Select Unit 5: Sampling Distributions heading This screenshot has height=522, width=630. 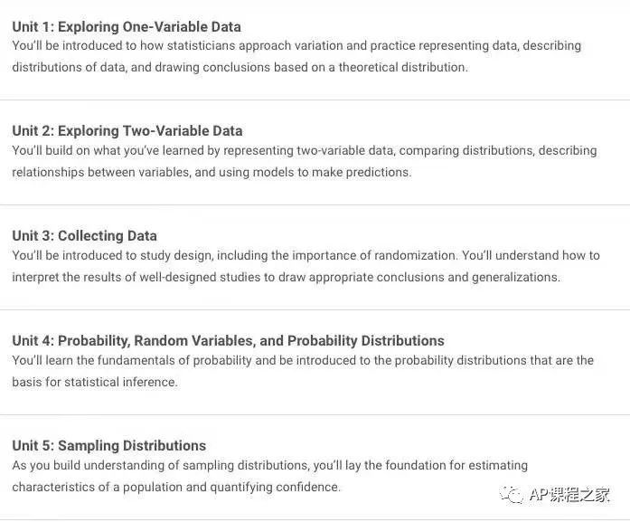pos(108,446)
